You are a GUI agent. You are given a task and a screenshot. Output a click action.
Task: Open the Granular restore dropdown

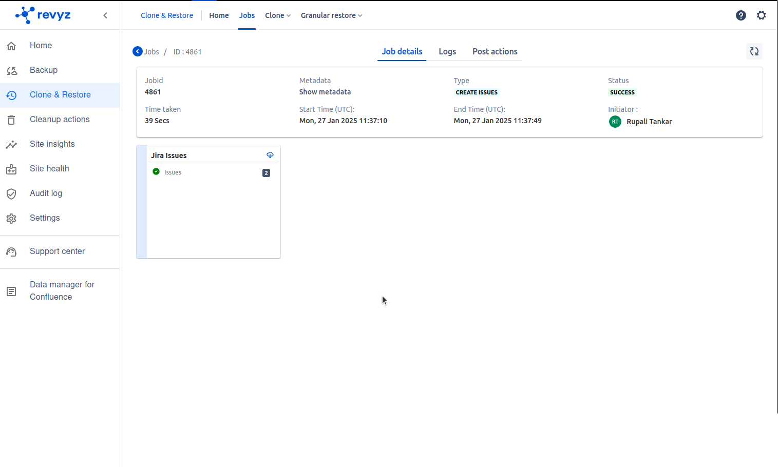tap(331, 15)
